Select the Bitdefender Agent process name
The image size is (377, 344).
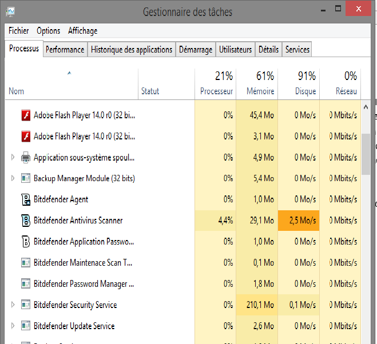(61, 199)
